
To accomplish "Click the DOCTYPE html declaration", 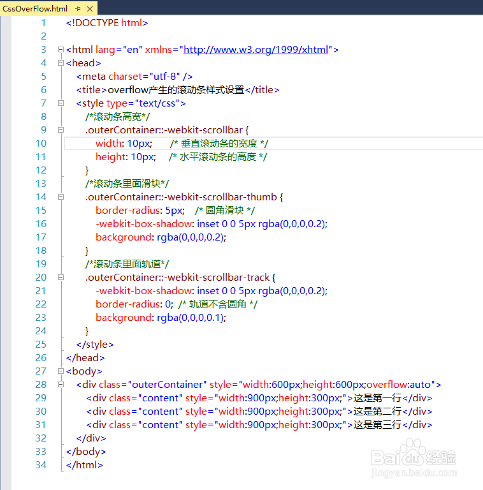I will point(107,23).
